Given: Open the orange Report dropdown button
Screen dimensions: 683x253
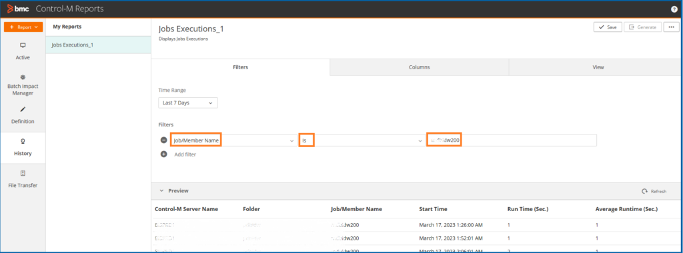Looking at the screenshot, I should pos(23,27).
